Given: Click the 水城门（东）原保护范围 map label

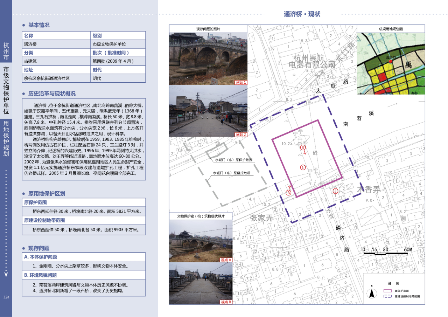Looking at the screenshot, I should tap(233, 159).
